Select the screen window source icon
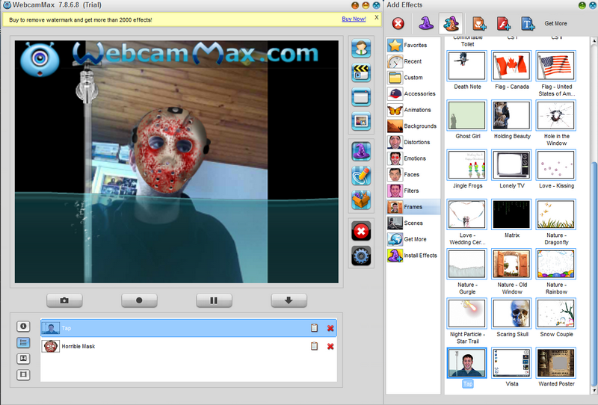The height and width of the screenshot is (405, 598). (361, 97)
